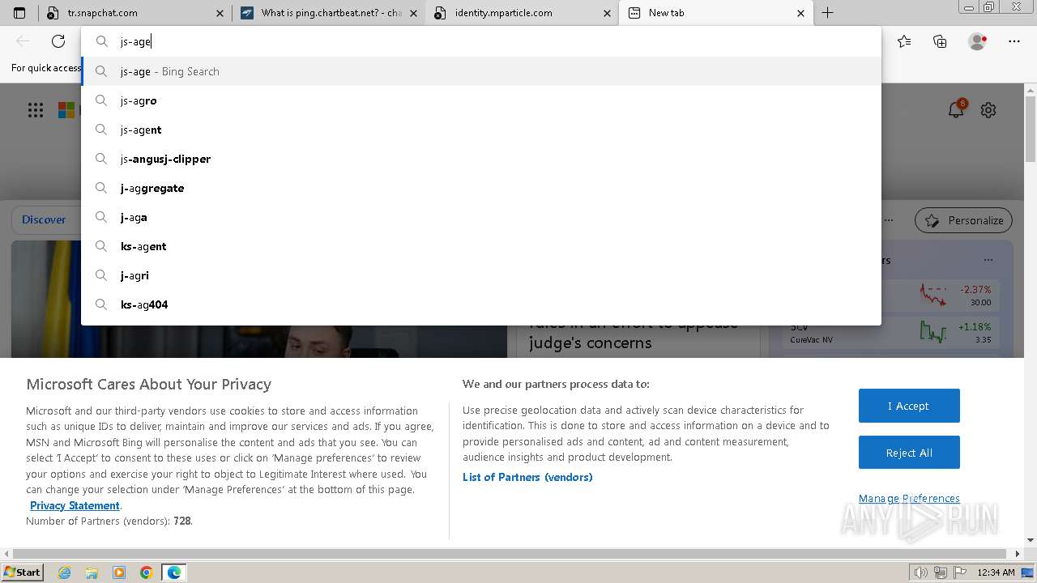Choose the js-angusj-clipper suggestion

tap(481, 159)
